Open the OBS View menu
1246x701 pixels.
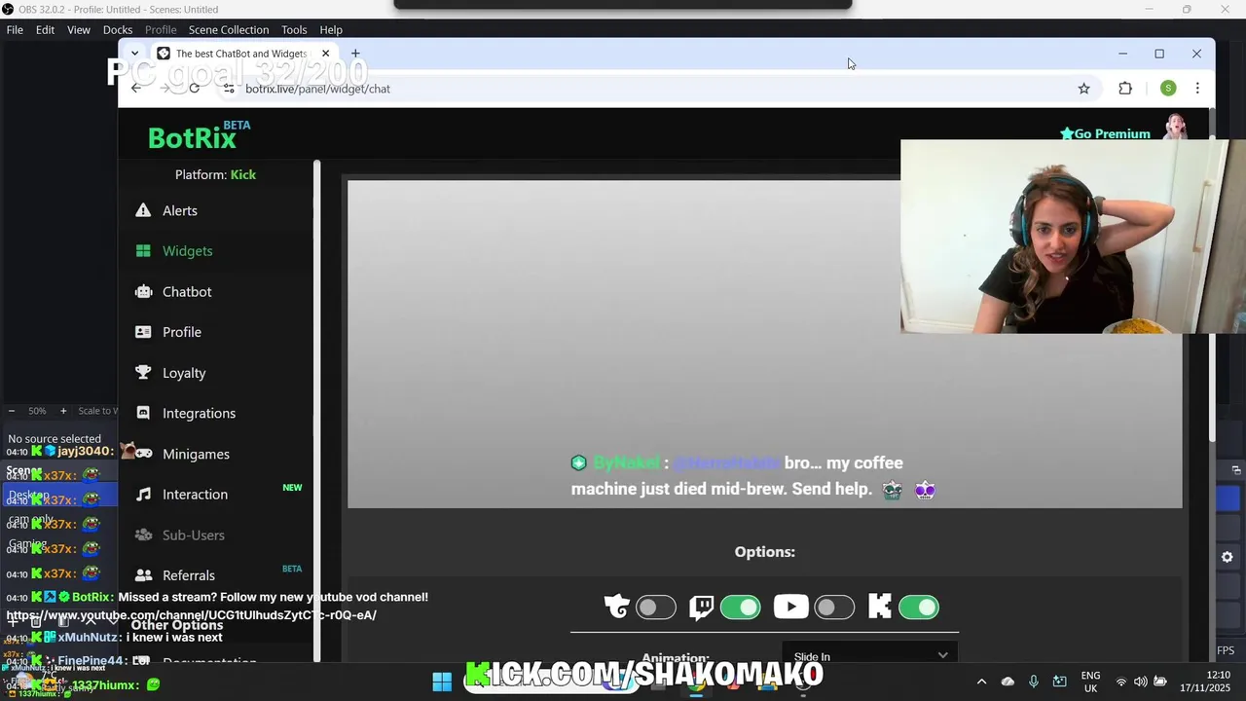coord(78,30)
